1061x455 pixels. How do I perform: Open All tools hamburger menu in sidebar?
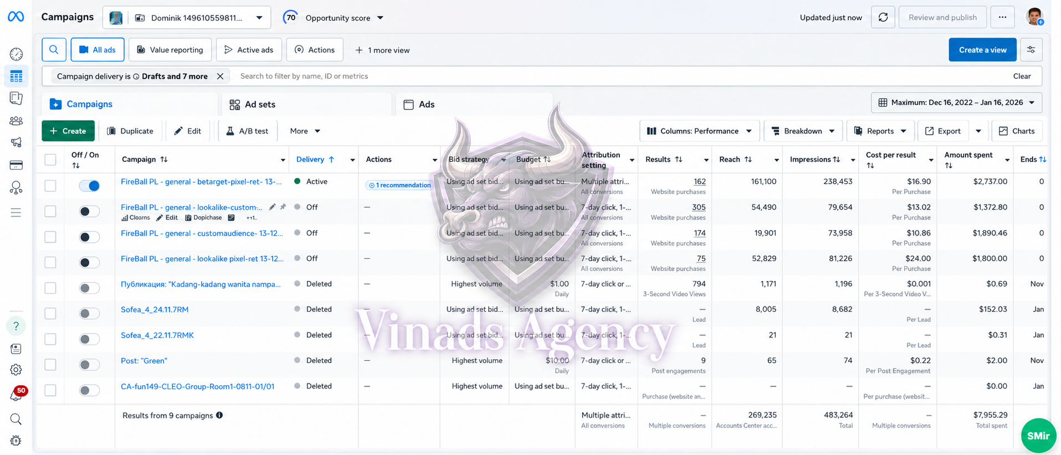coord(16,213)
